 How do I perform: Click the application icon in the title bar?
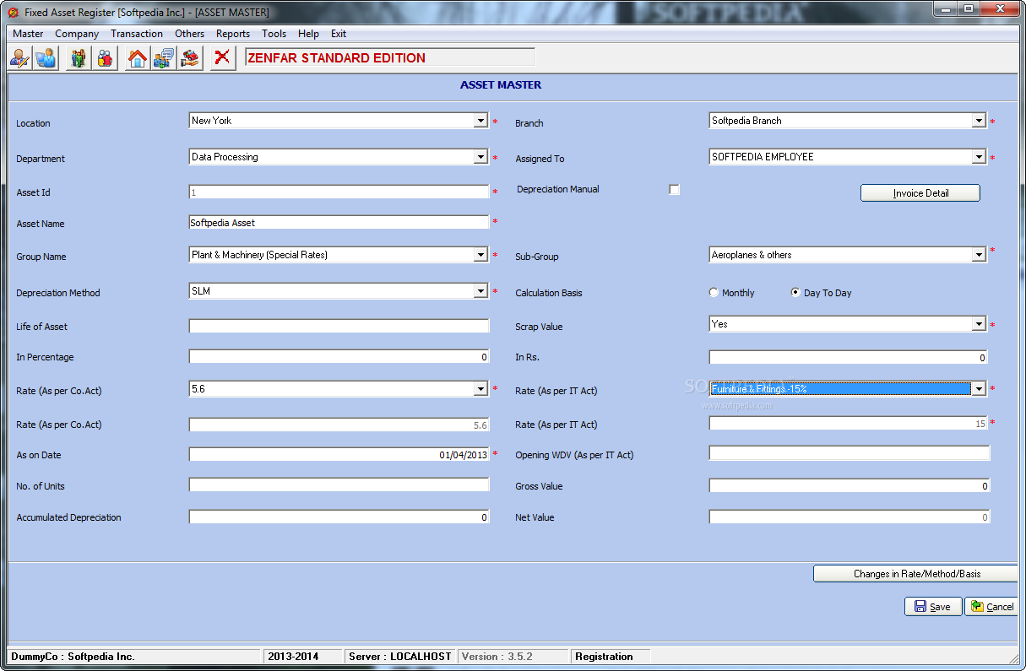point(12,13)
